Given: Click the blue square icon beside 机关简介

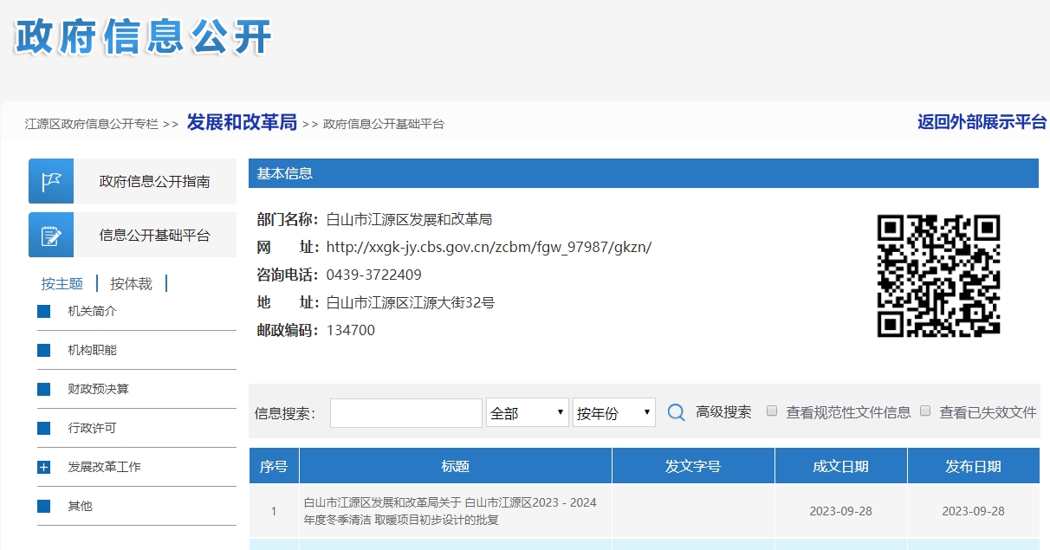Looking at the screenshot, I should pos(44,312).
